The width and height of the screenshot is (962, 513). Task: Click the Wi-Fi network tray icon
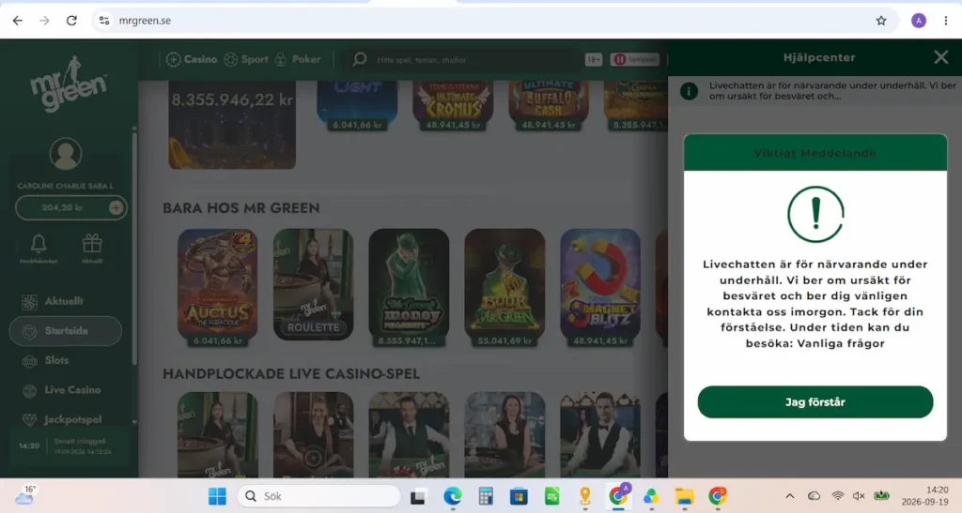pyautogui.click(x=837, y=496)
